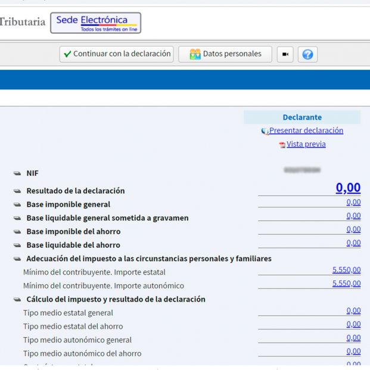This screenshot has height=370, width=370.
Task: Click the Sede Electrónica logo
Action: (95, 23)
